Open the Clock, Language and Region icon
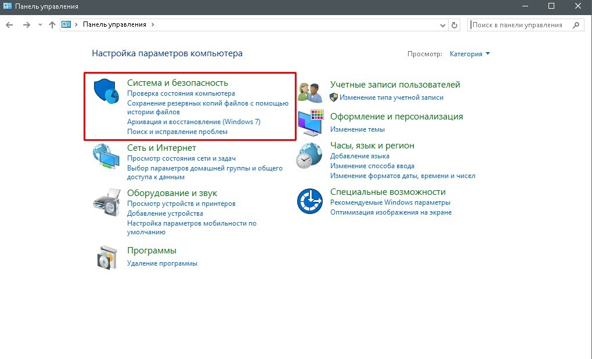Image resolution: width=592 pixels, height=359 pixels. pyautogui.click(x=309, y=155)
